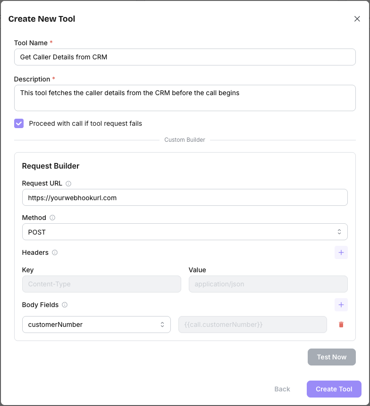Click the Custom Builder divider label
This screenshot has height=406, width=370.
tap(185, 140)
